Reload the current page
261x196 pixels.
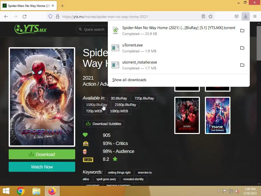[24, 17]
